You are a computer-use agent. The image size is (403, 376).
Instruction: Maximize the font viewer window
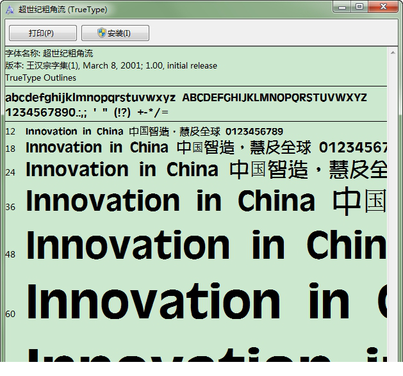coord(359,6)
